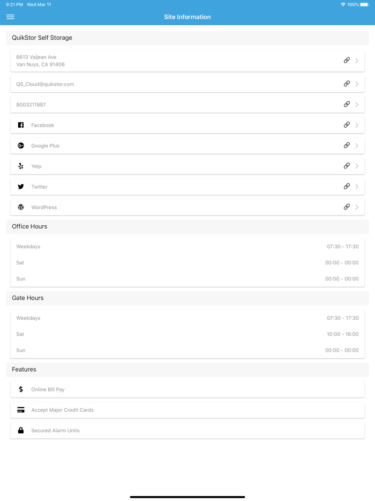Click the link icon beside phone number
Viewport: 375px width, 501px height.
(x=347, y=104)
